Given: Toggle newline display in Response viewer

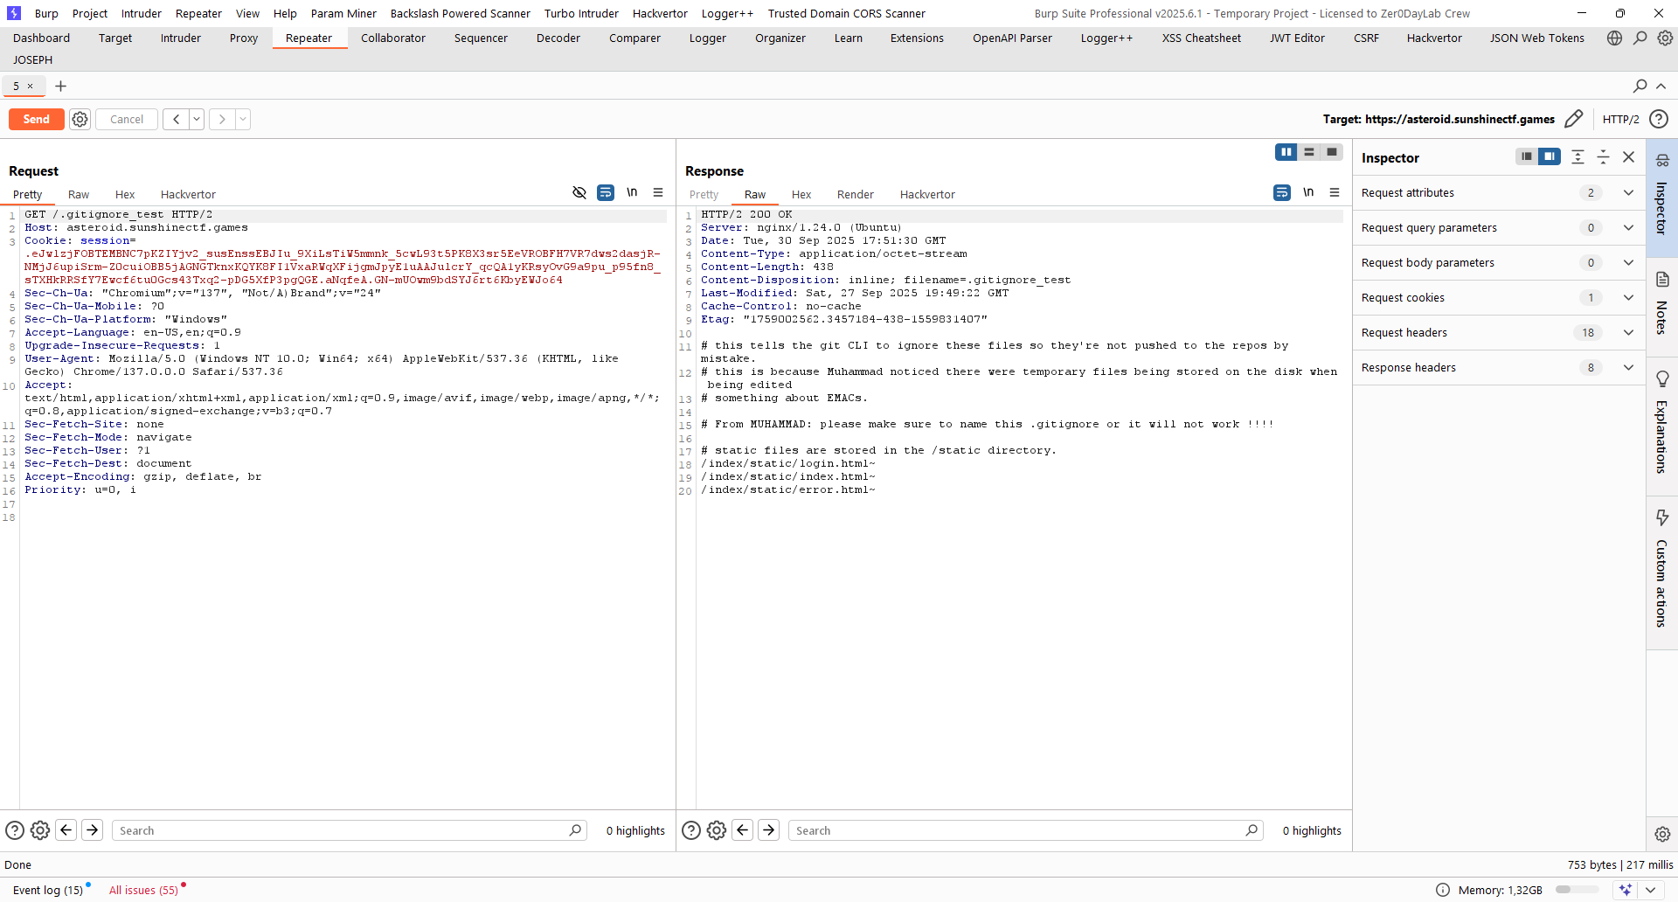Looking at the screenshot, I should click(1308, 192).
